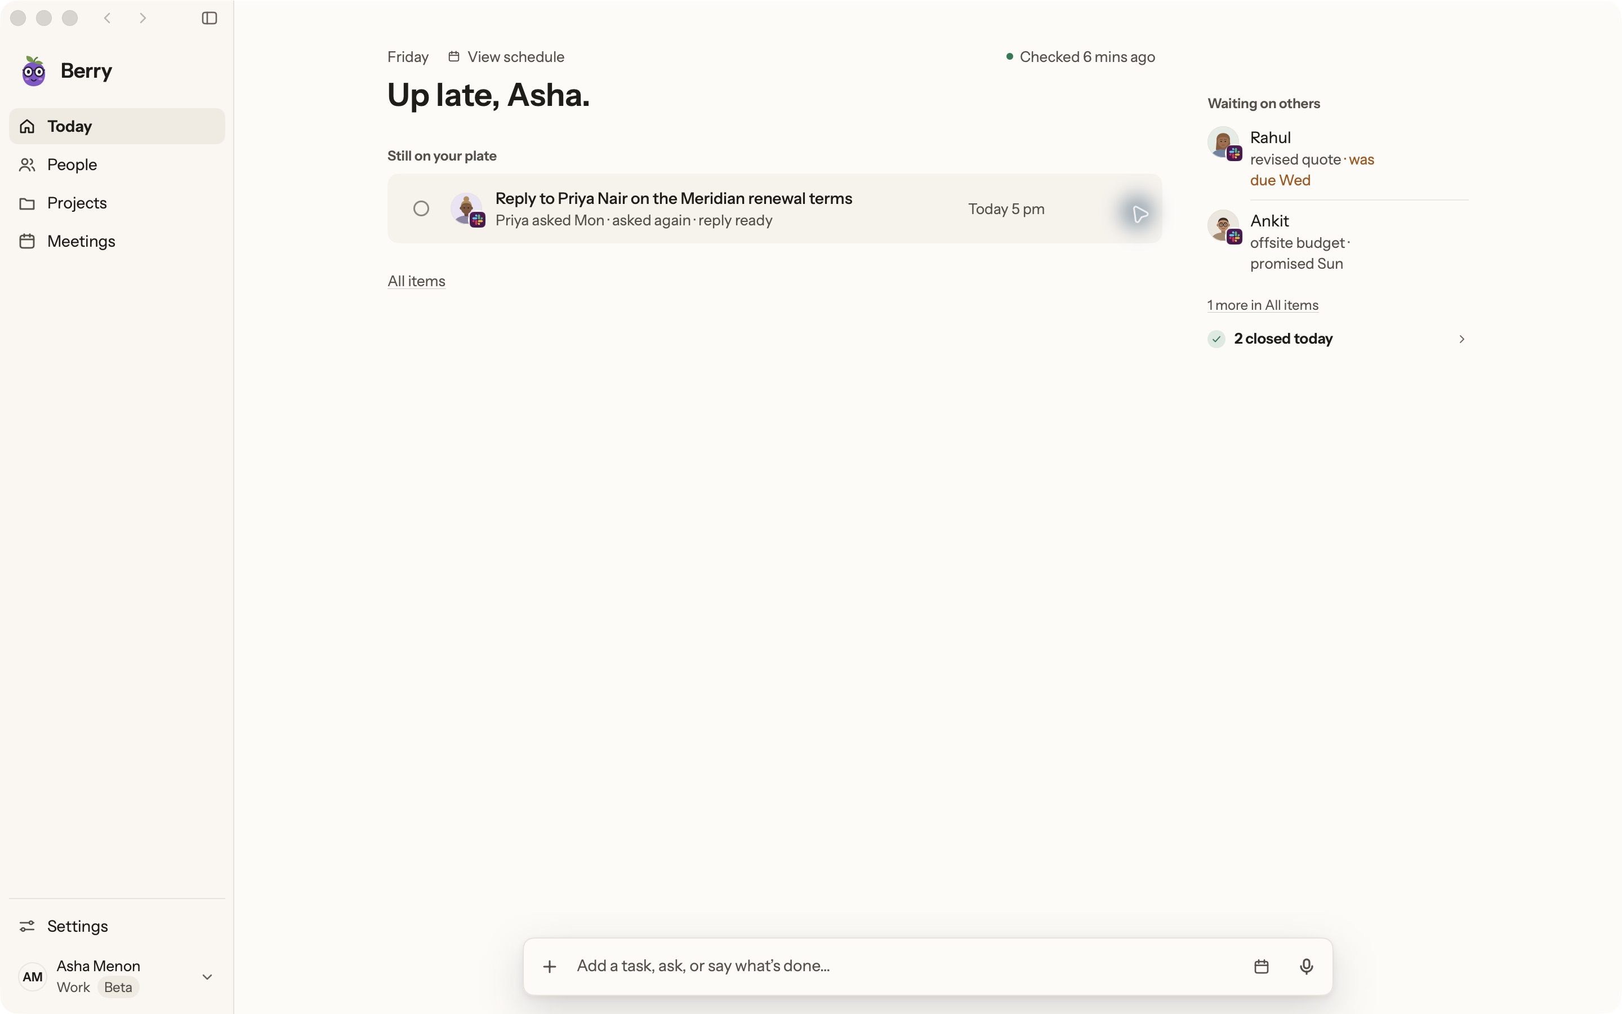Click the calendar icon in input bar
This screenshot has width=1622, height=1014.
(x=1262, y=966)
